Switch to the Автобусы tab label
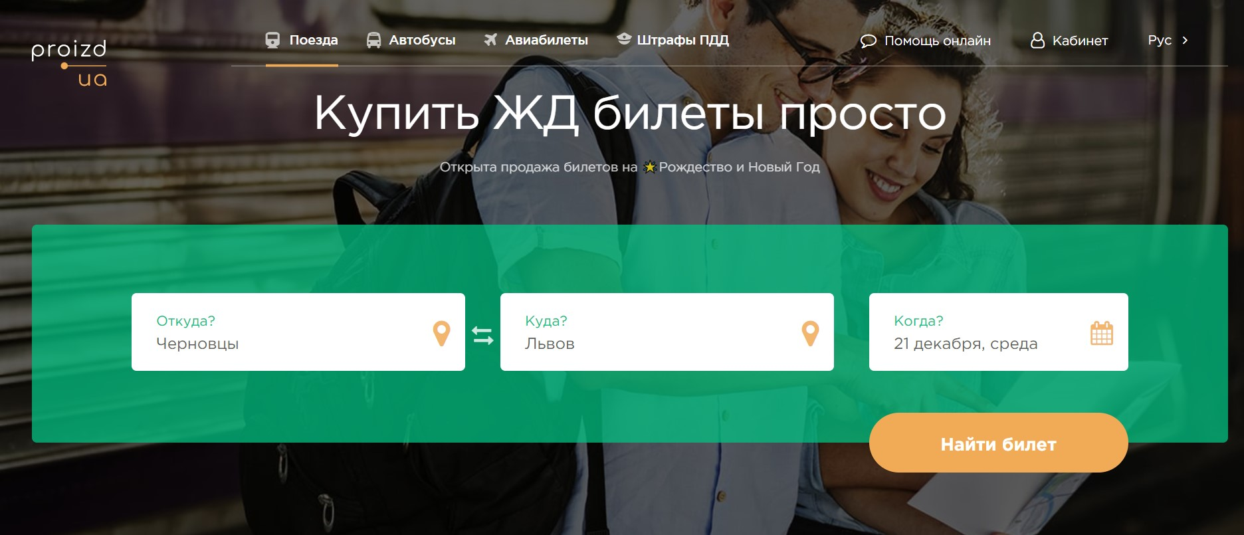 coord(422,41)
